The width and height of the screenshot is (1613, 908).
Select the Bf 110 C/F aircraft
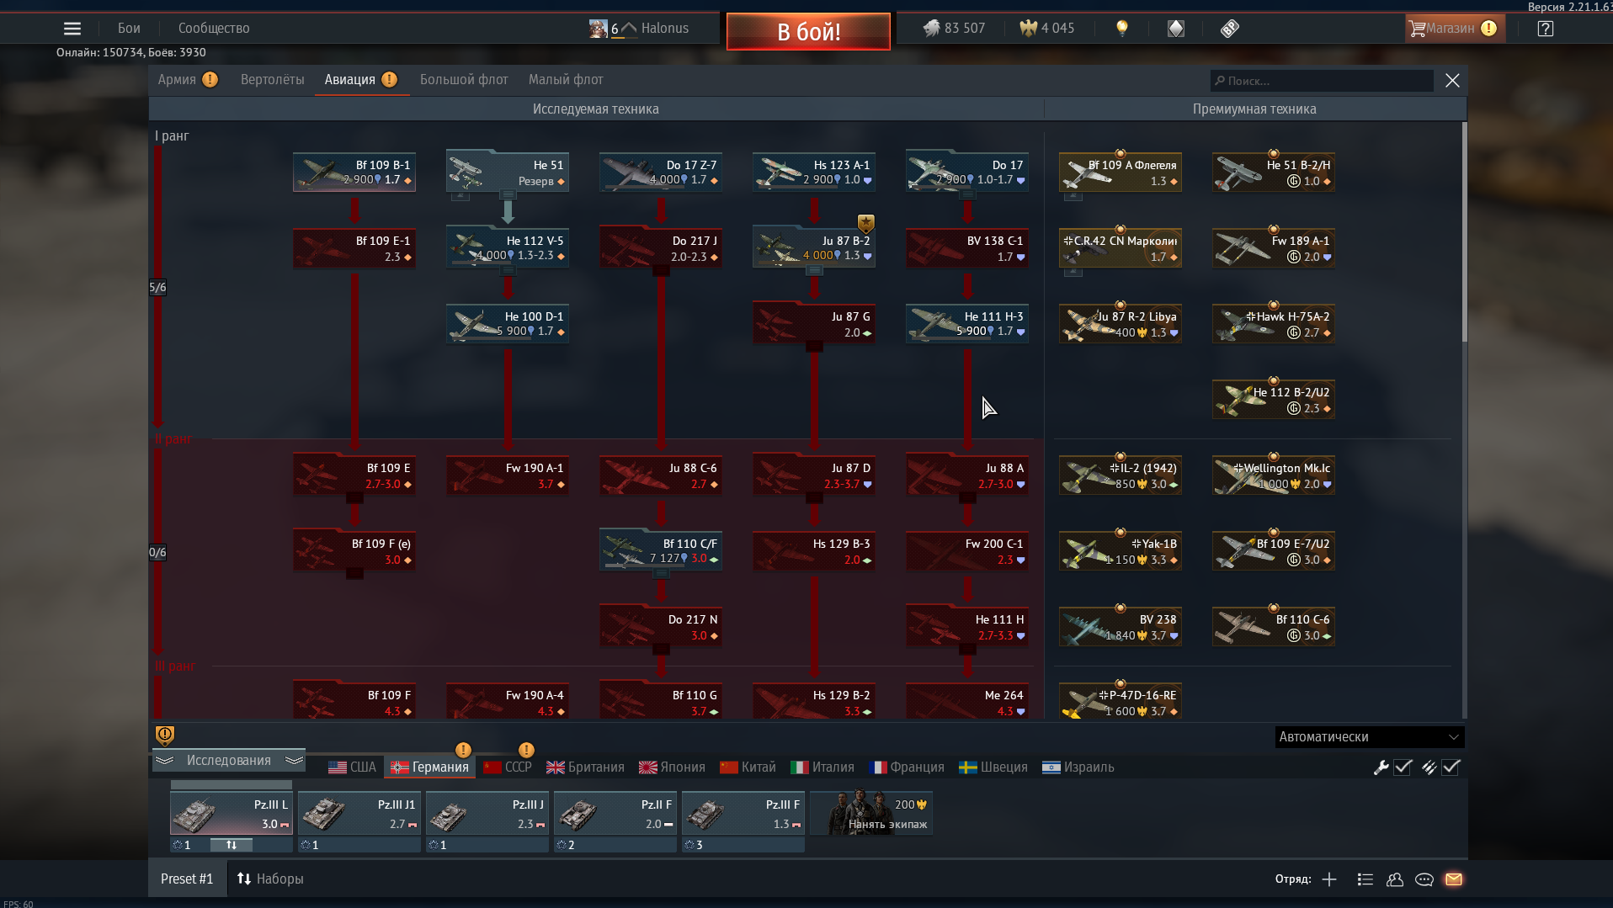coord(661,551)
